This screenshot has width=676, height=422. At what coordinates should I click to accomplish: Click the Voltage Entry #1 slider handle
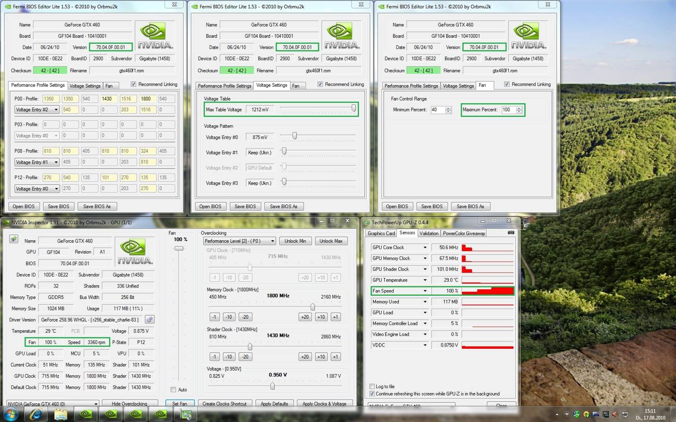click(284, 151)
